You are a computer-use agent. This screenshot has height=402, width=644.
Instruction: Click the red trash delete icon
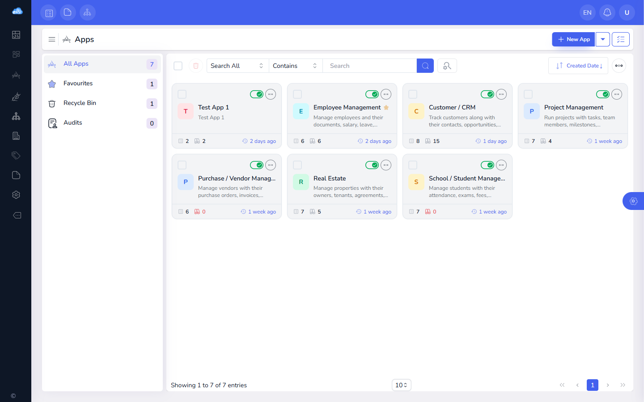[x=196, y=66]
